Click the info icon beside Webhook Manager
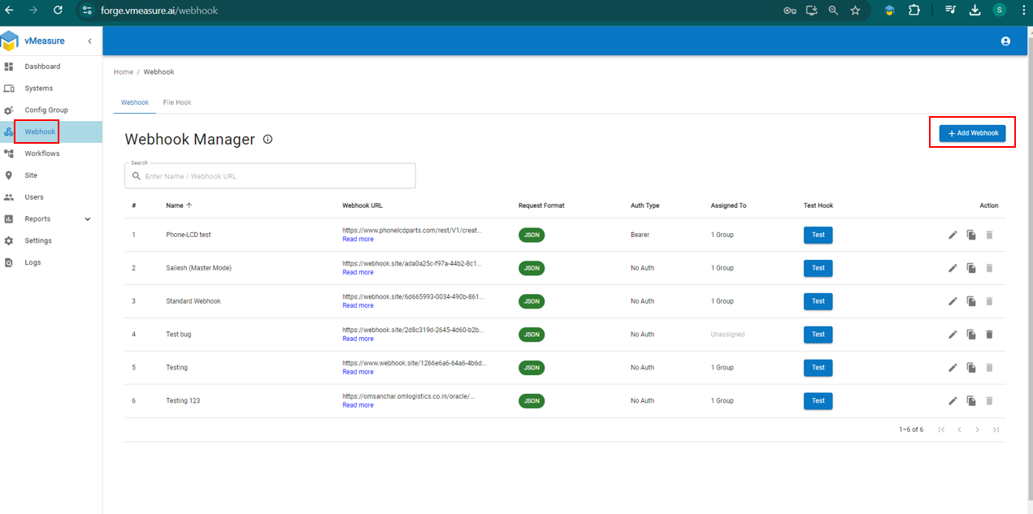The image size is (1033, 514). click(267, 140)
